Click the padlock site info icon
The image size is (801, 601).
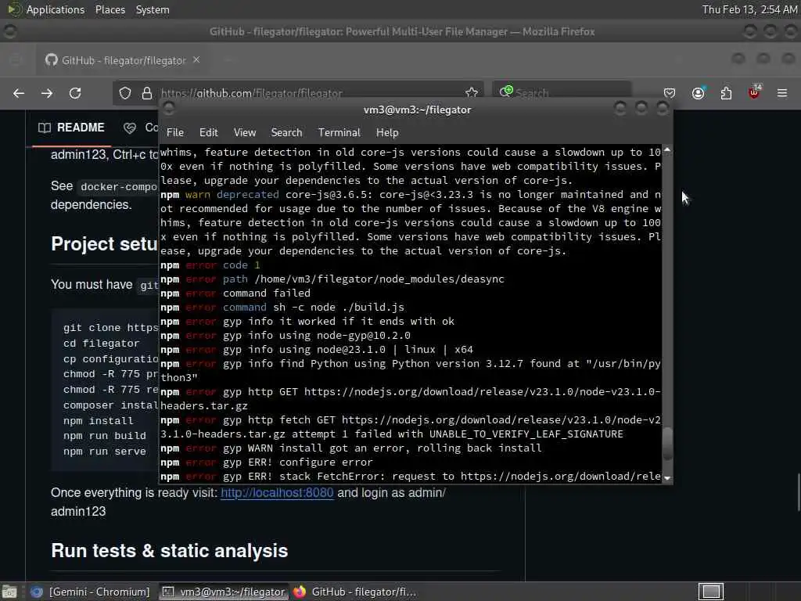(147, 94)
